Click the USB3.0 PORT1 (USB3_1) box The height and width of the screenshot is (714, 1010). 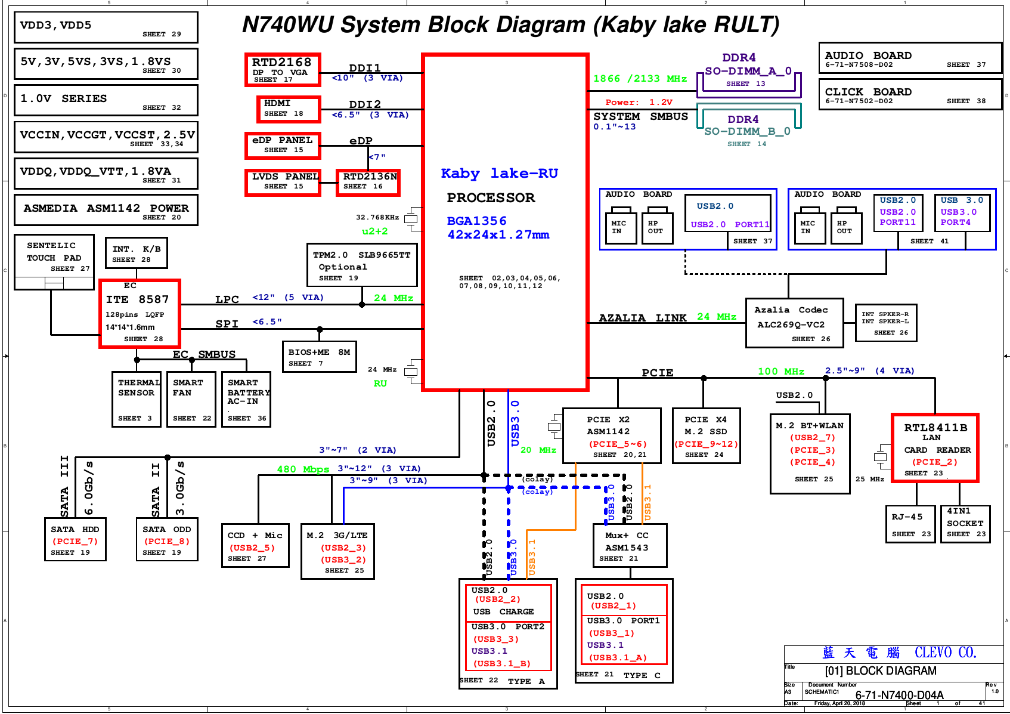point(624,639)
